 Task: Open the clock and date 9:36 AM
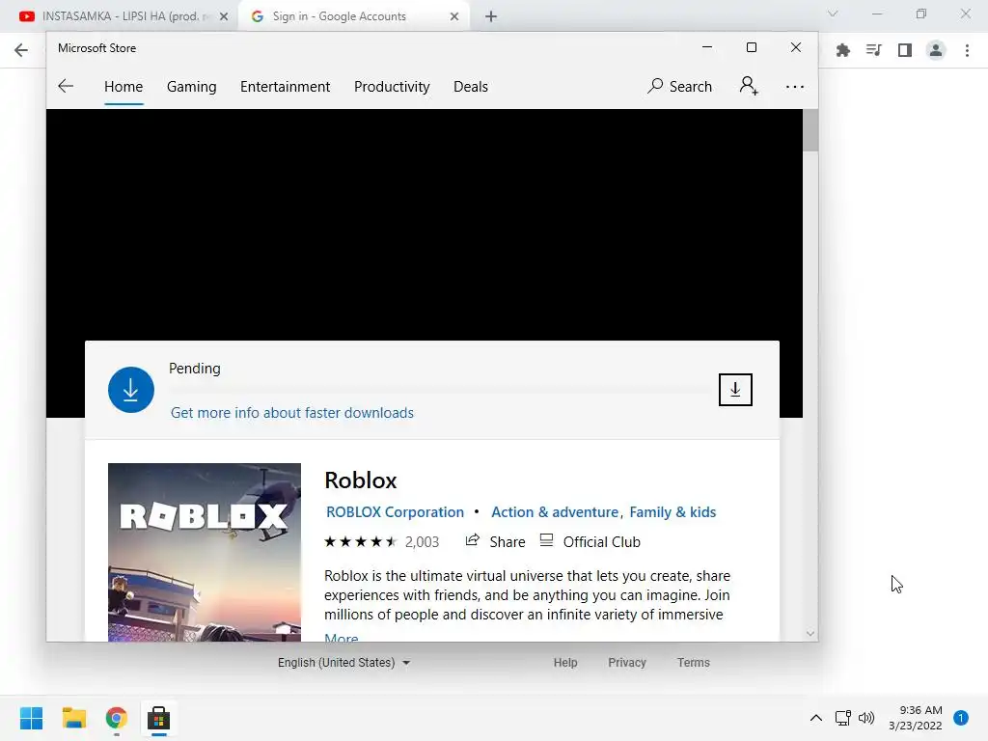(x=915, y=718)
